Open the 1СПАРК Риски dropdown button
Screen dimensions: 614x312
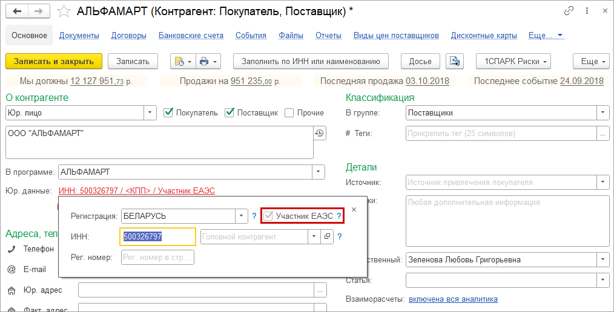coord(513,62)
